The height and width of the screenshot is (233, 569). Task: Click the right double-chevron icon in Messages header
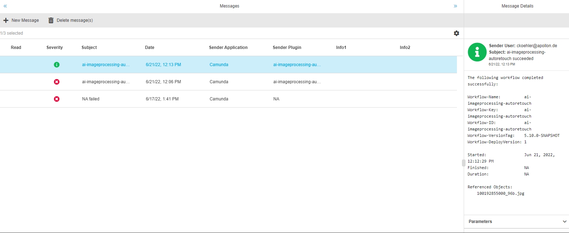[455, 6]
